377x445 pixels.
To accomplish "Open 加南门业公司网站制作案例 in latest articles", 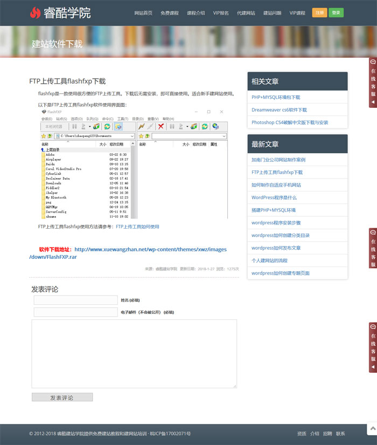I will click(x=278, y=160).
